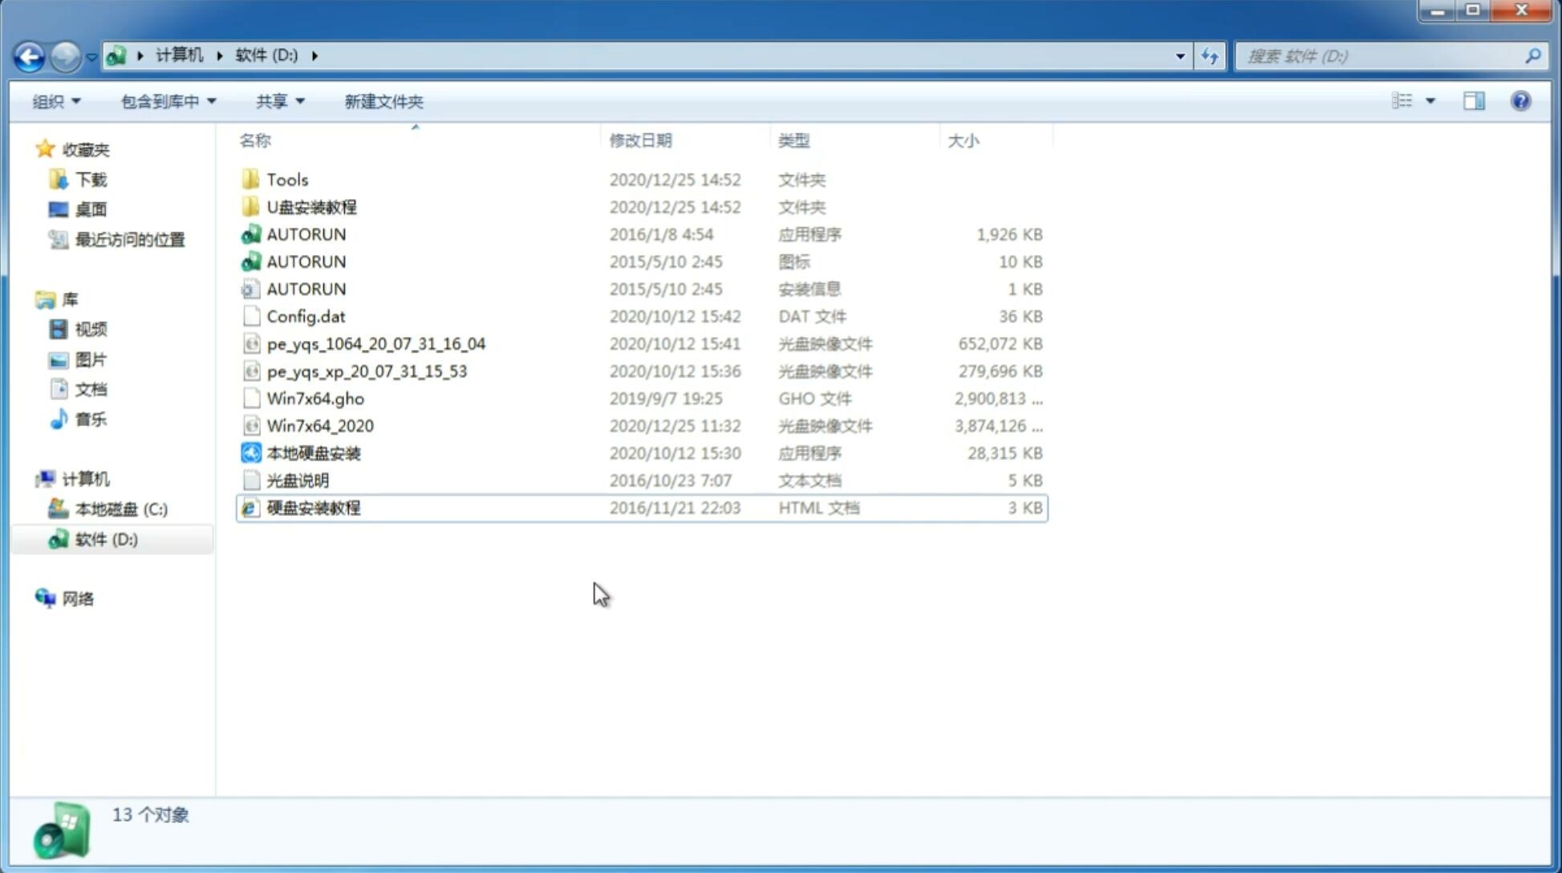Open the Tools folder
Screen dimensions: 1562x873
[286, 179]
